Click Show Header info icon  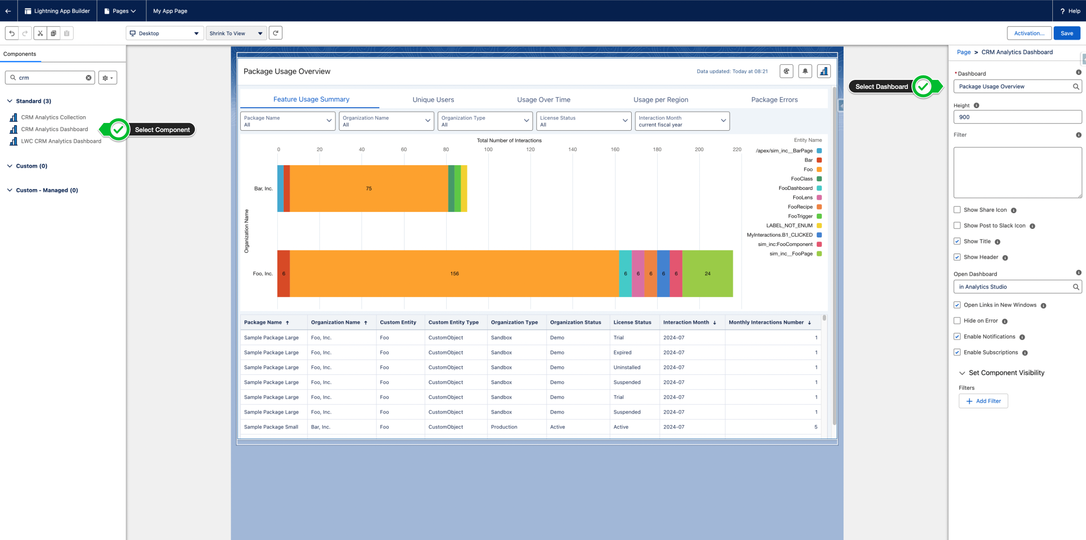tap(1005, 258)
